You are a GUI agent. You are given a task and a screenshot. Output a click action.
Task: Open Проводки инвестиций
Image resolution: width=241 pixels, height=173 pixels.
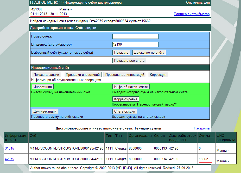click(x=83, y=75)
